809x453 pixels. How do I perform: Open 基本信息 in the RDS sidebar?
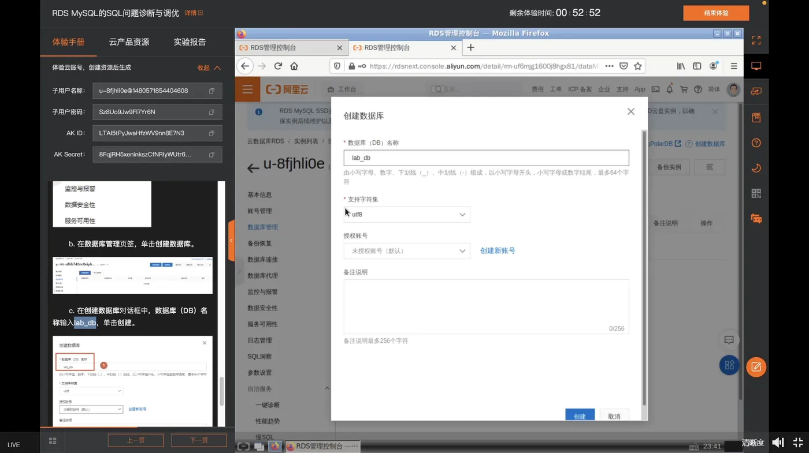(259, 195)
